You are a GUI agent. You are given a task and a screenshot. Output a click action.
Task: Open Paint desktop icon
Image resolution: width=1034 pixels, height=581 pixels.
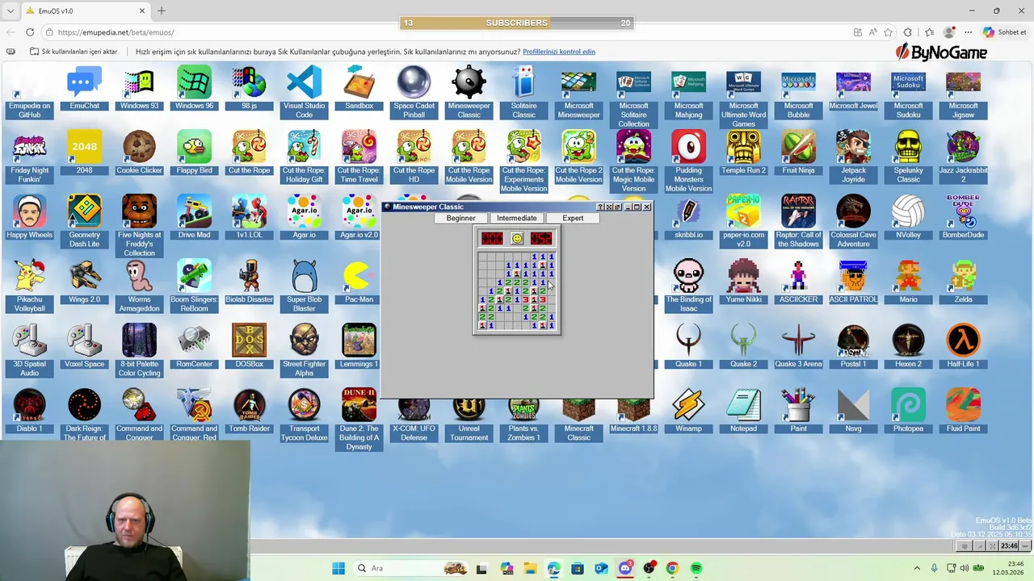[799, 412]
